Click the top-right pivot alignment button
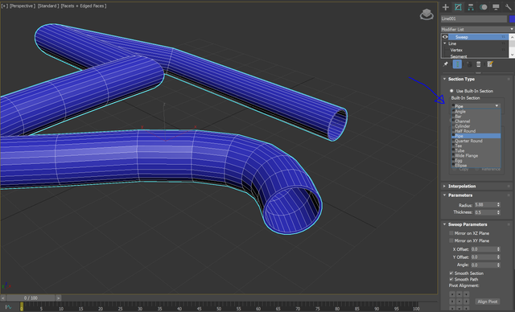Screen dimensions: 515x312 pyautogui.click(x=467, y=294)
